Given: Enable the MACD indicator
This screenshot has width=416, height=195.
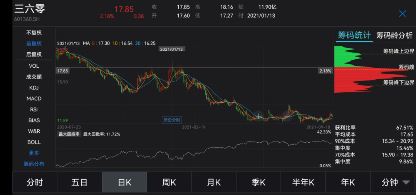Looking at the screenshot, I should click(34, 98).
